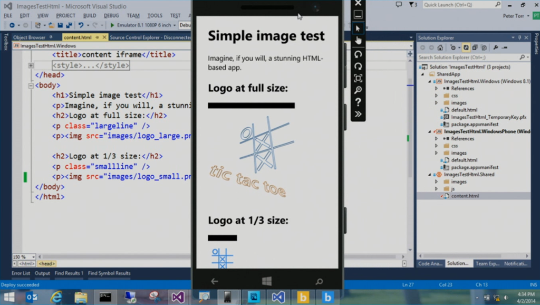Click the Search Solution Explorer field
Screen dimensions: 540x305
click(x=474, y=57)
